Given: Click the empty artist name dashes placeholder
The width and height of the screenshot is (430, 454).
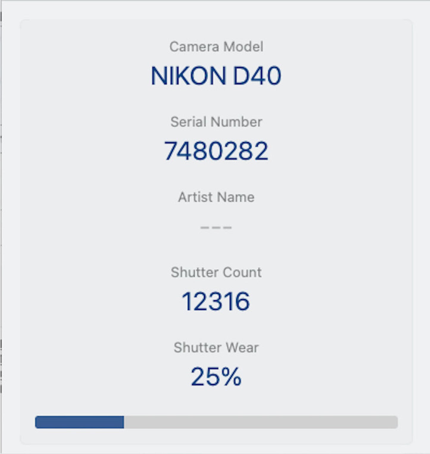Looking at the screenshot, I should [x=216, y=228].
